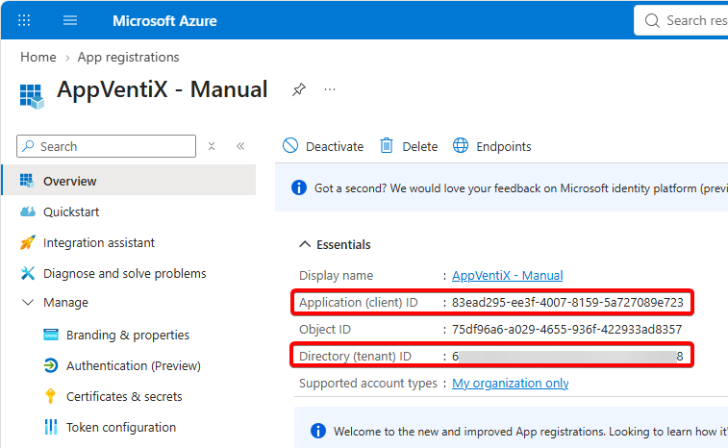This screenshot has height=448, width=728.
Task: Click the welcome banner info icon
Action: click(x=318, y=431)
